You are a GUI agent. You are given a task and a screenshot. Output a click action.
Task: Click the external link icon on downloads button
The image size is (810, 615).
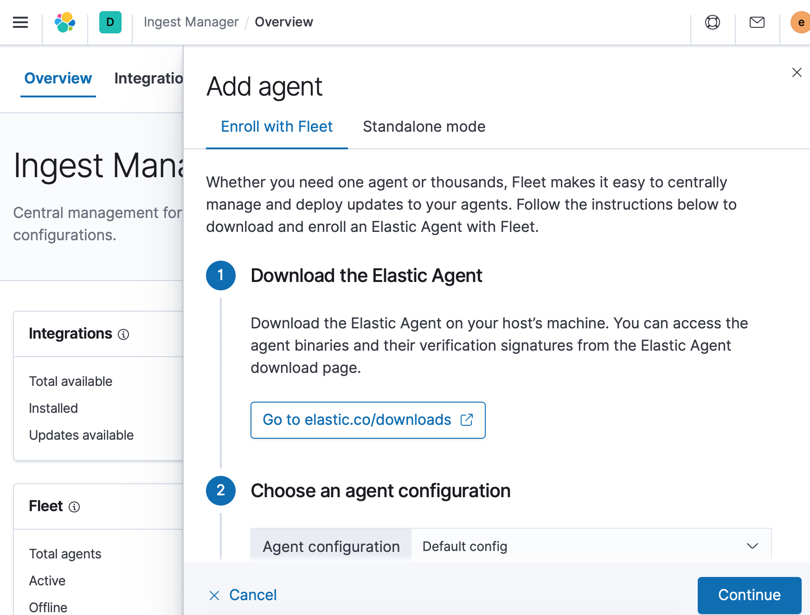click(468, 419)
